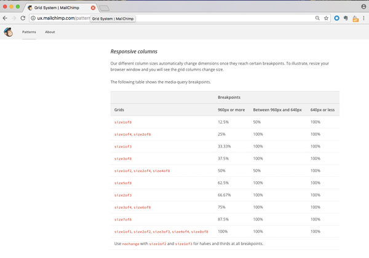Click the size5of8 grid code

point(123,183)
